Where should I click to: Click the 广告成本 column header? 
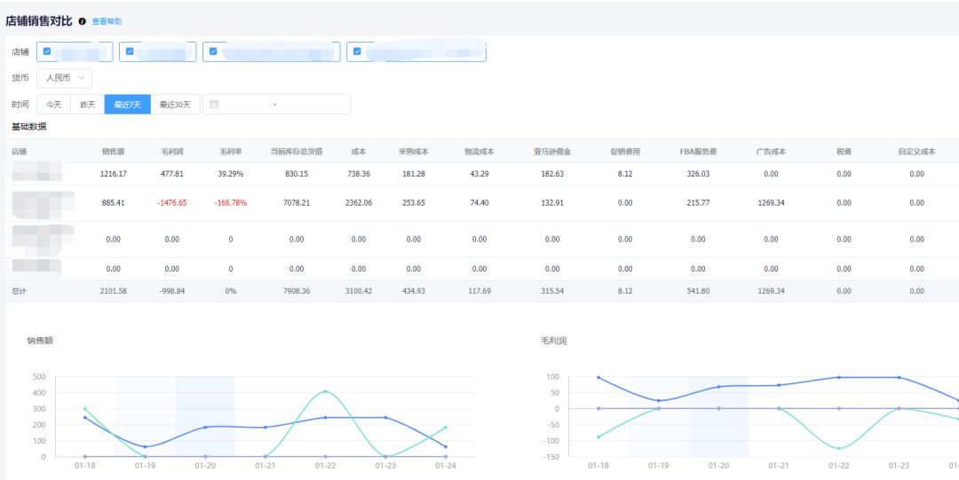pos(771,152)
